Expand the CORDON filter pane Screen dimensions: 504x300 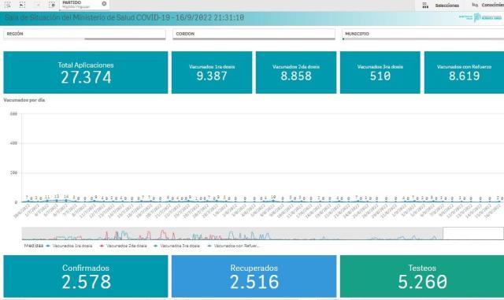coord(254,34)
